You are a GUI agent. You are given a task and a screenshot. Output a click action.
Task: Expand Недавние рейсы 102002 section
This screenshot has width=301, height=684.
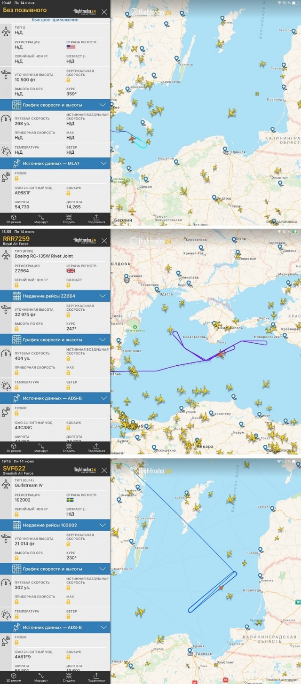[55, 525]
